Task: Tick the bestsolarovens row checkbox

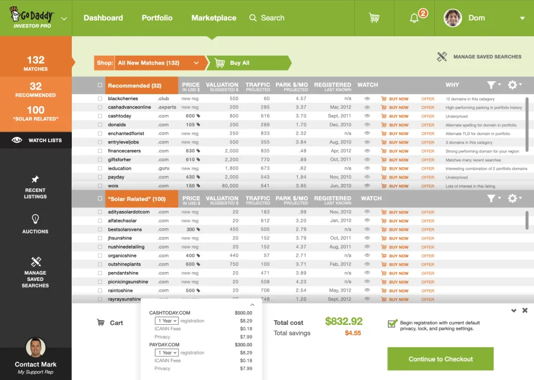Action: (100, 229)
